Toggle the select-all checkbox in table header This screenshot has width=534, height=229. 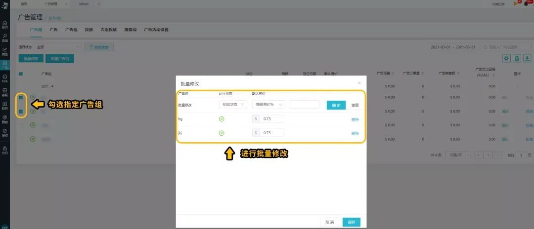[x=21, y=74]
